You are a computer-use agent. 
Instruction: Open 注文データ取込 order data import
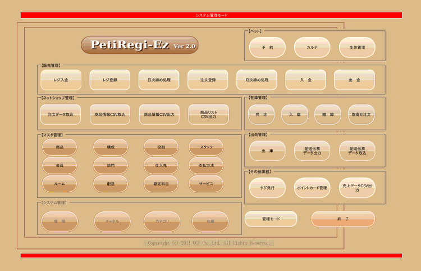[61, 115]
